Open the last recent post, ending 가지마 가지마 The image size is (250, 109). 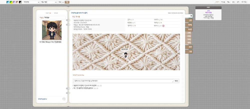tap(83, 29)
